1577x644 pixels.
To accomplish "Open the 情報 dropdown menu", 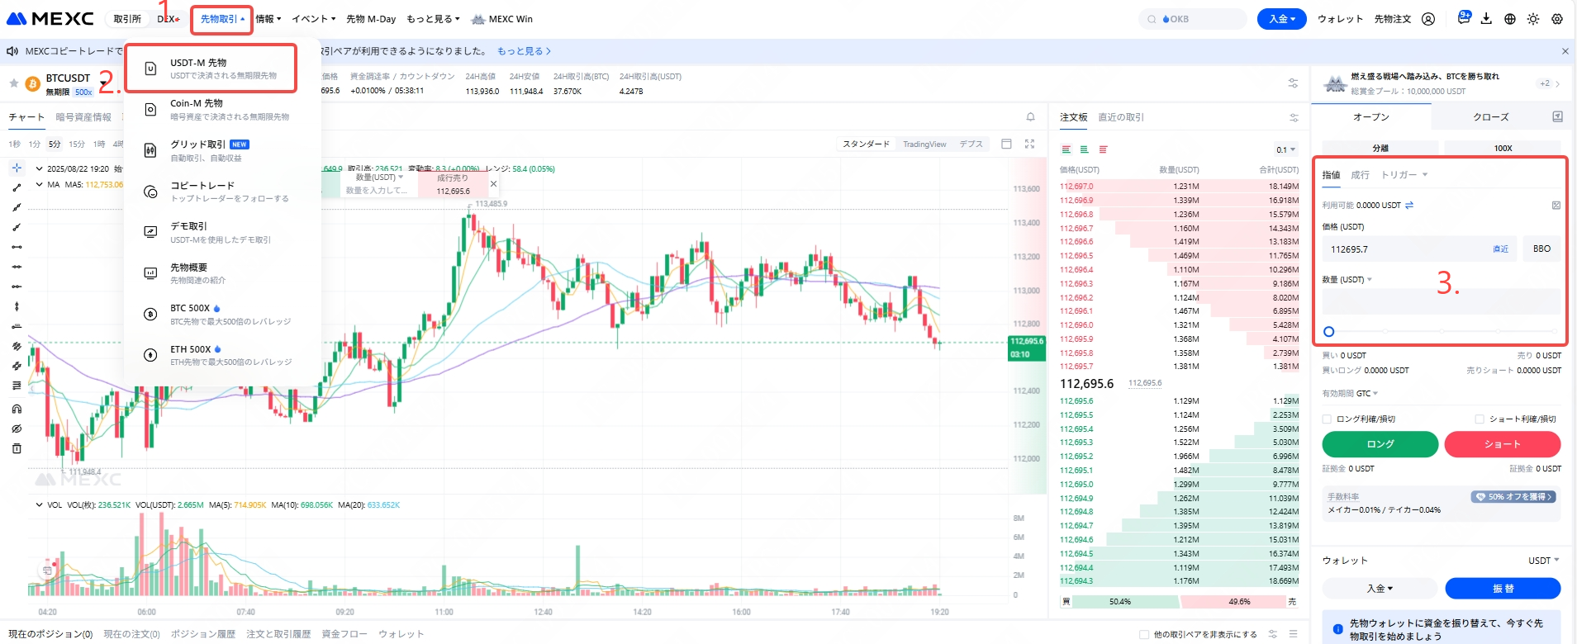I will pos(268,19).
